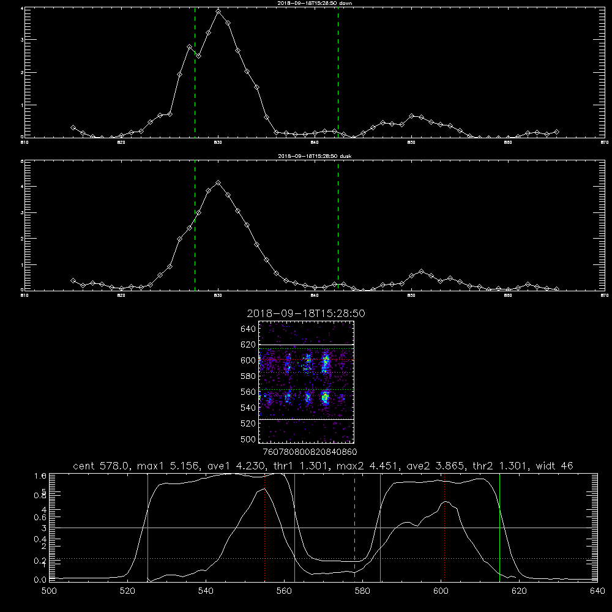
Task: Click bottom plot x-axis label 640
Action: (x=597, y=591)
